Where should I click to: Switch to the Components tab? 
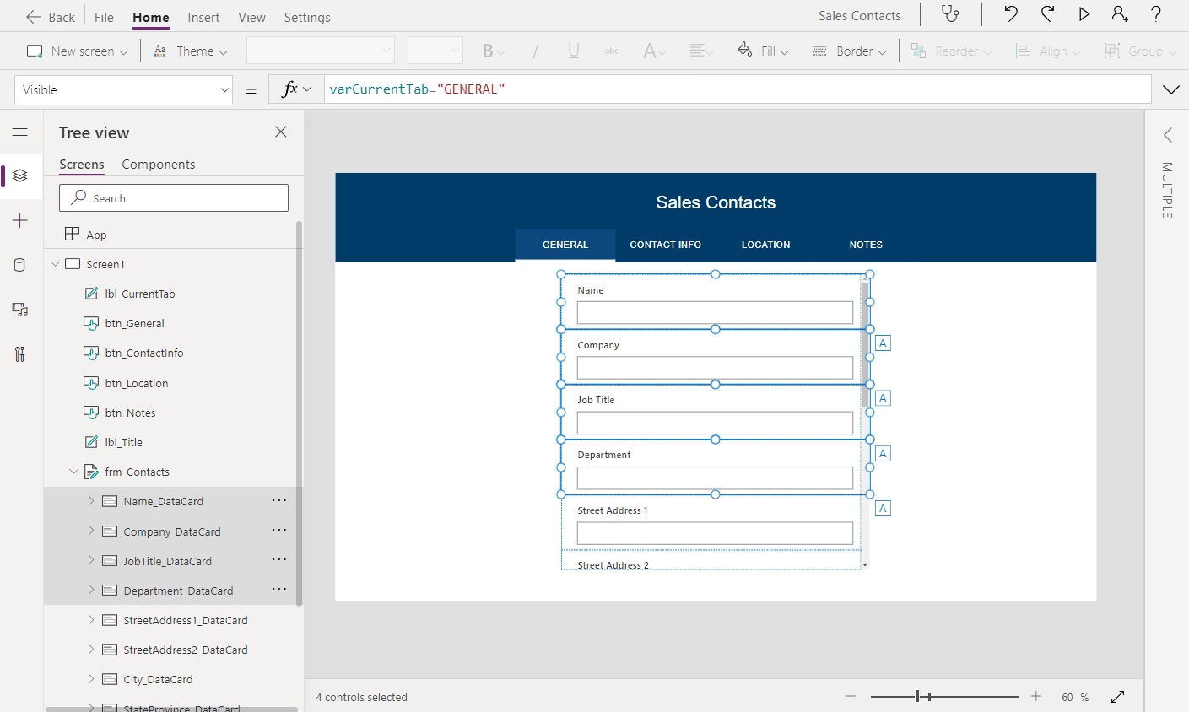[159, 164]
